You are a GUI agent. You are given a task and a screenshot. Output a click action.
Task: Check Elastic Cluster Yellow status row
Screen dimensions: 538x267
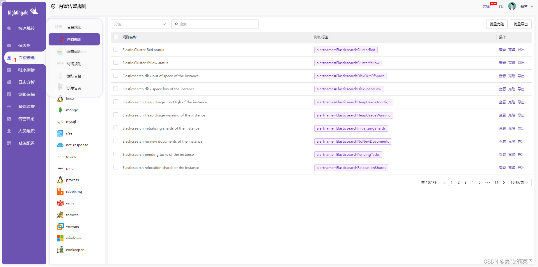pyautogui.click(x=116, y=63)
